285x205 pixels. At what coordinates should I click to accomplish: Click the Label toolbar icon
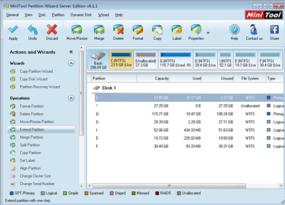tap(177, 33)
